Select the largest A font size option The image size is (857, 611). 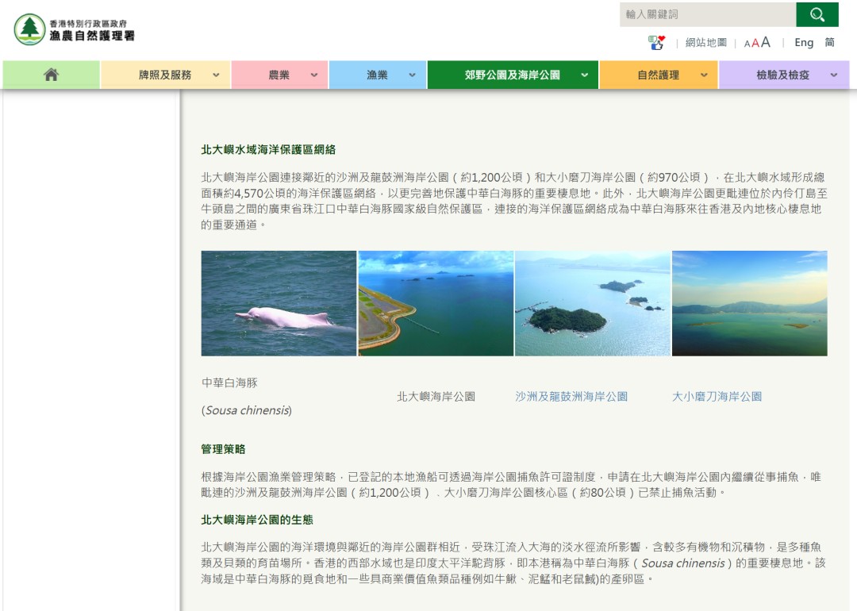click(764, 42)
